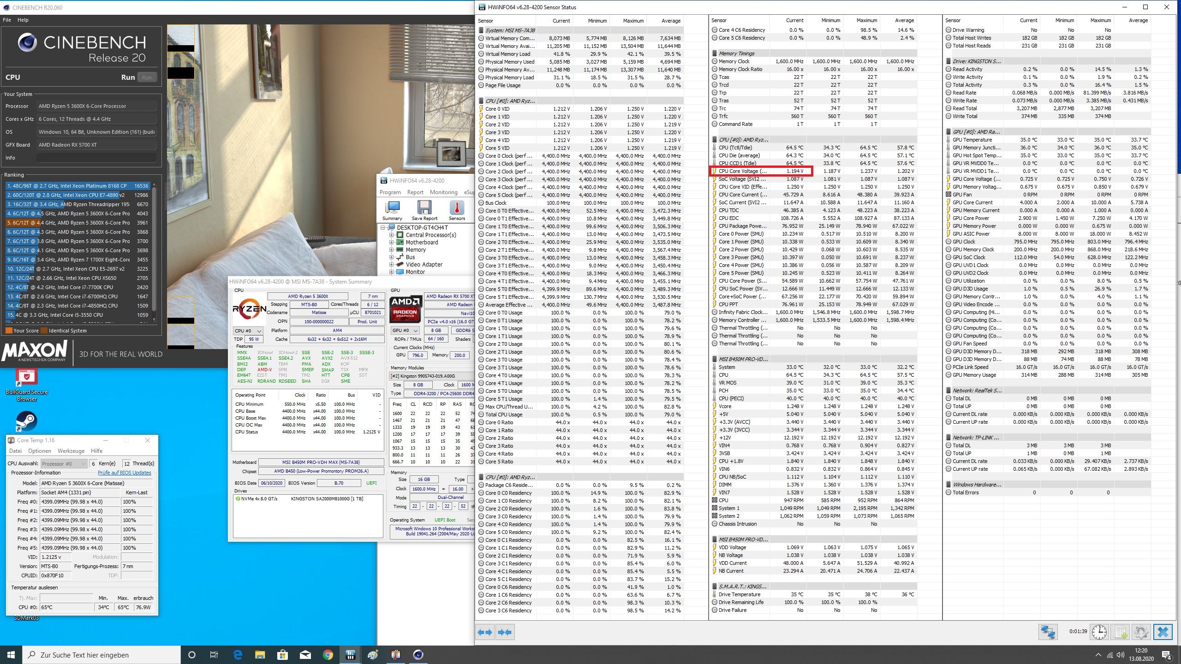Open Report menu in HWiNFO64
This screenshot has height=664, width=1181.
[x=415, y=192]
